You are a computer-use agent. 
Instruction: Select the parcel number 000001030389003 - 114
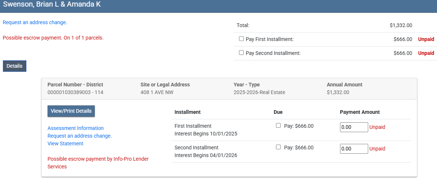(x=75, y=92)
